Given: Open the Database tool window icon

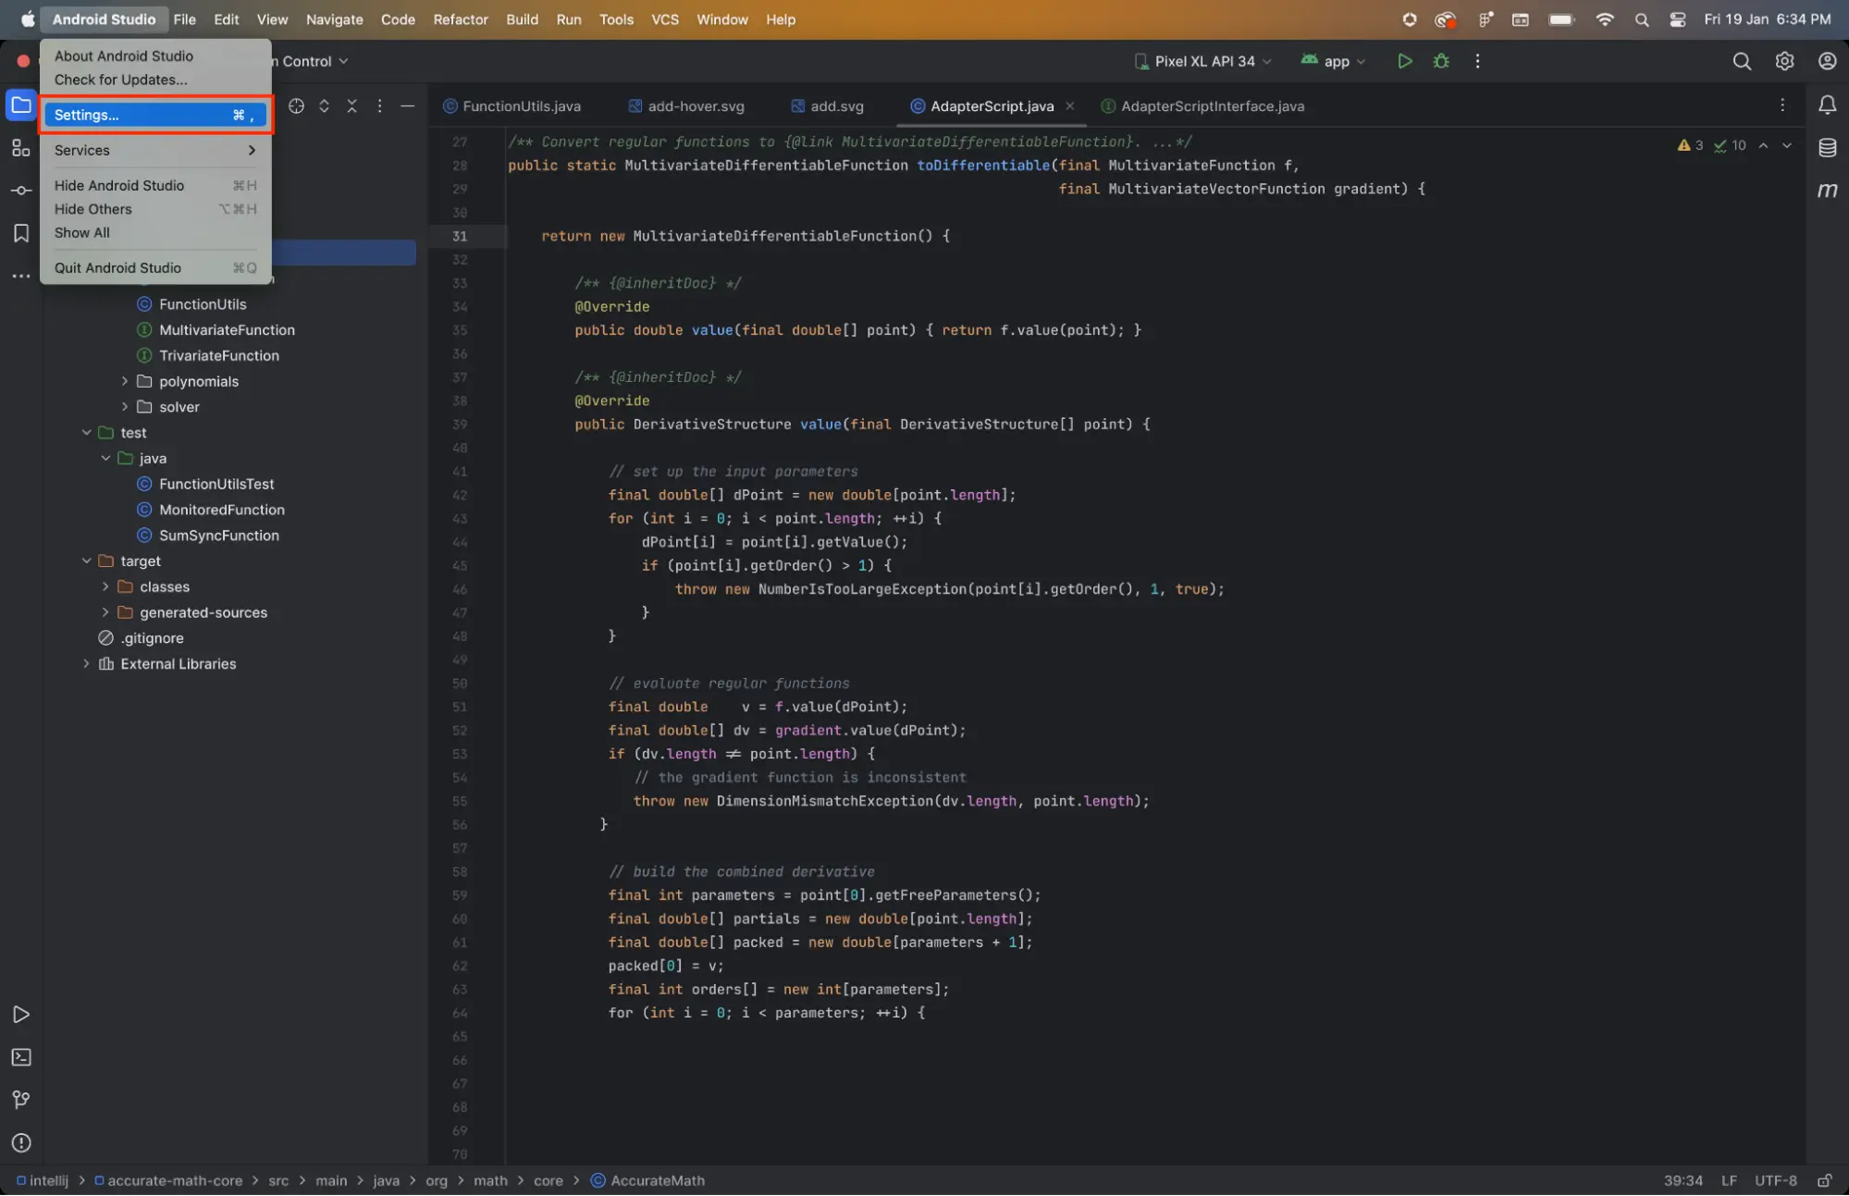Looking at the screenshot, I should pyautogui.click(x=1827, y=148).
